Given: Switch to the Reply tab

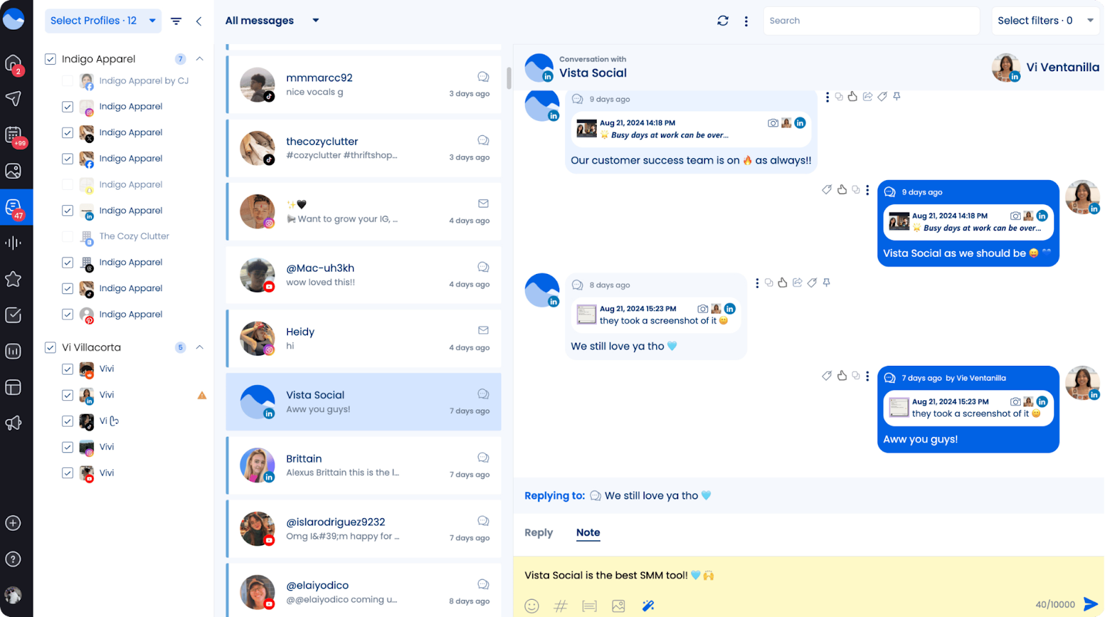Looking at the screenshot, I should (539, 533).
